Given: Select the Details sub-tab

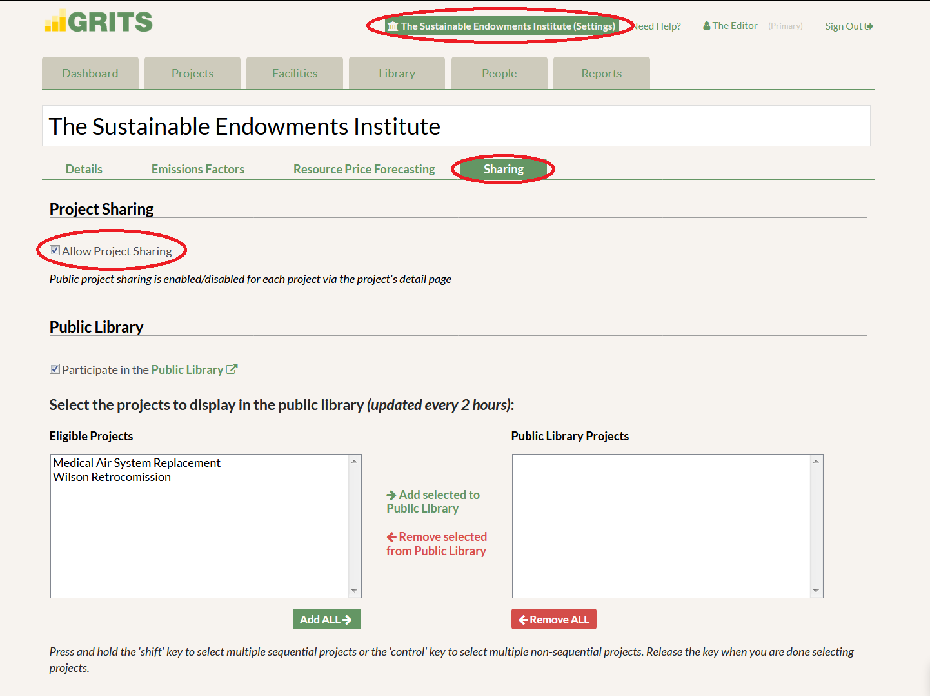Looking at the screenshot, I should tap(84, 169).
